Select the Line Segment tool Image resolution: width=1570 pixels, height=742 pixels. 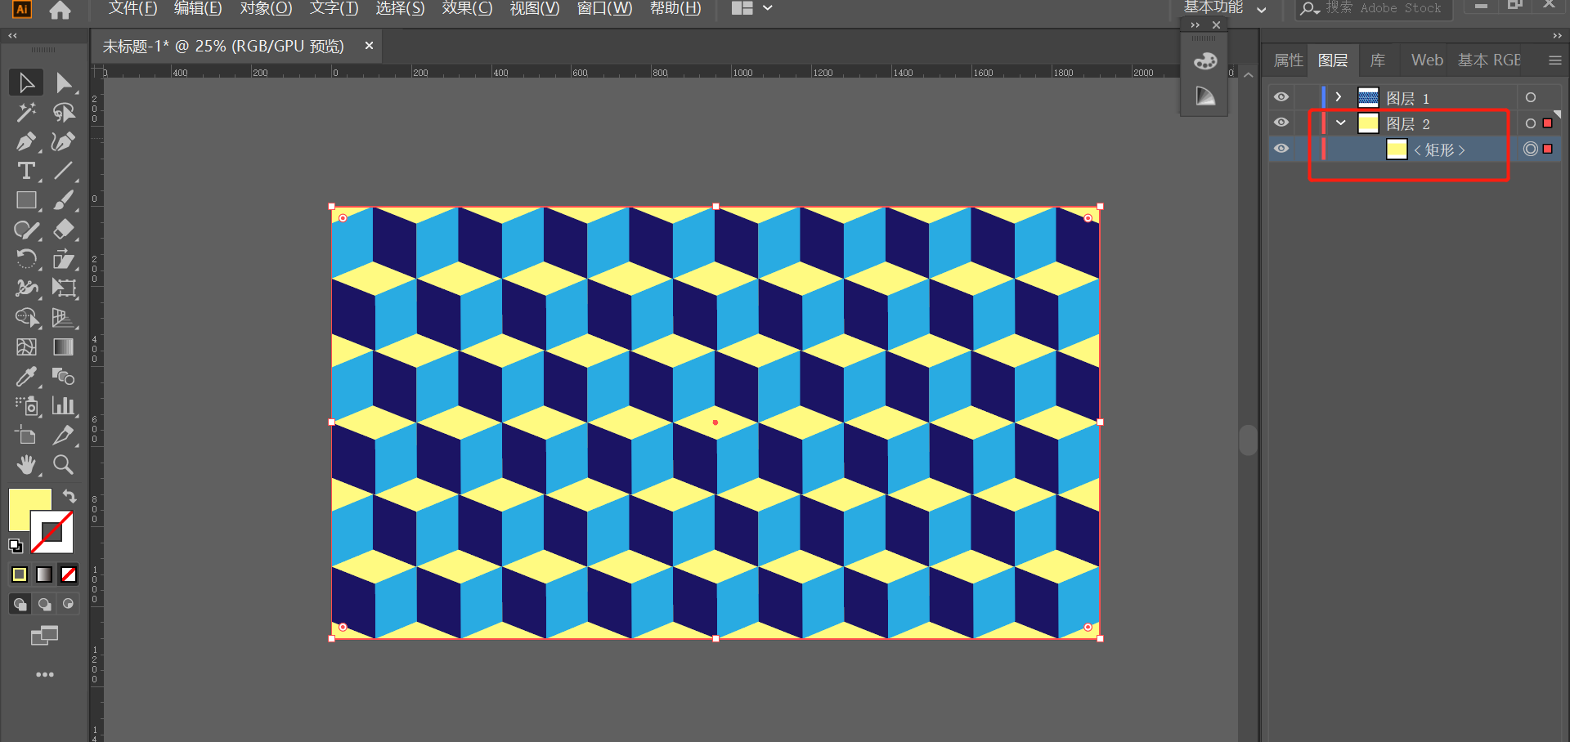[x=64, y=171]
